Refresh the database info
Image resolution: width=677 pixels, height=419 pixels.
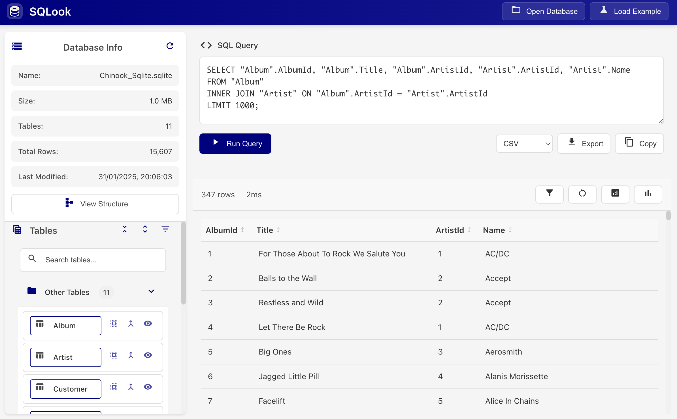coord(170,46)
